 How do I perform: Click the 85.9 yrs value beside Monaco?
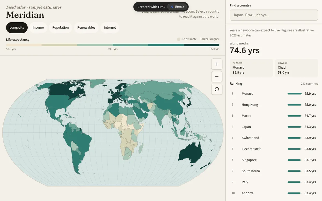310,94
